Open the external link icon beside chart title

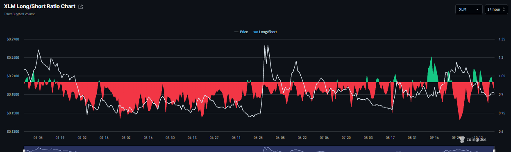point(80,7)
